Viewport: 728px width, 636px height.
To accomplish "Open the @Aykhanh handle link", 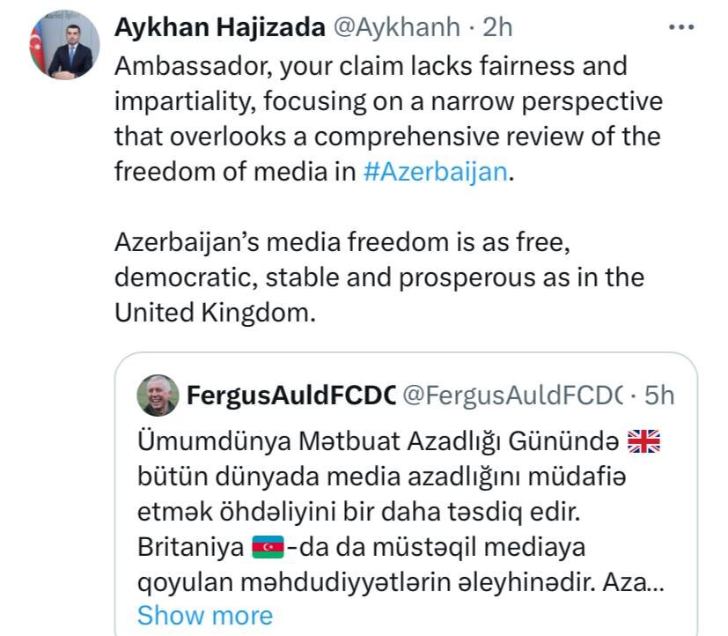I will click(x=397, y=27).
